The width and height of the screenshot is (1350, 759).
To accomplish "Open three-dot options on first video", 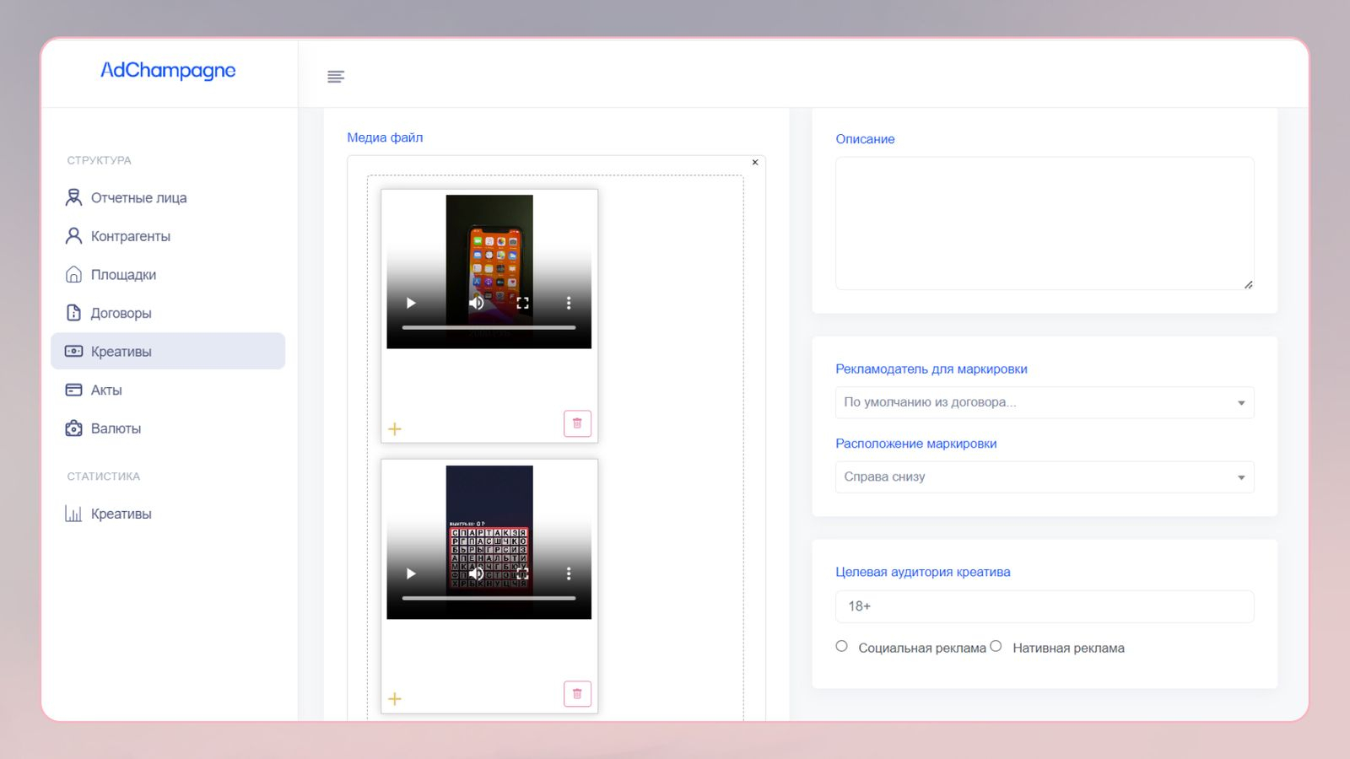I will [x=569, y=303].
